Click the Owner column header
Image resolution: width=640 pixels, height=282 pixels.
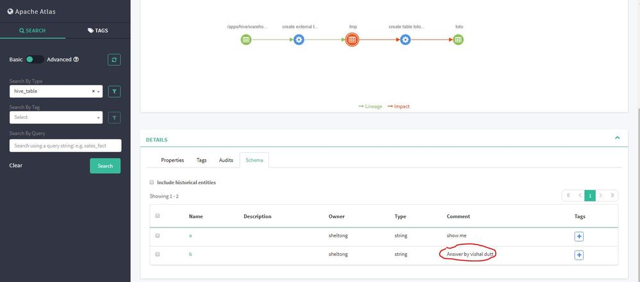pyautogui.click(x=336, y=216)
